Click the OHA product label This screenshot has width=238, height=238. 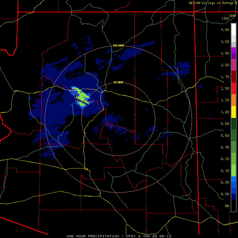pyautogui.click(x=232, y=16)
